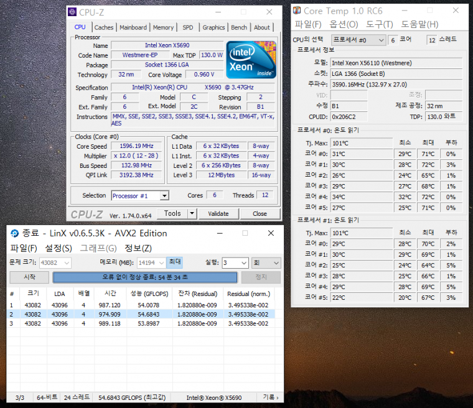The height and width of the screenshot is (408, 473).
Task: Select LinX result row with 989.118 time
Action: coord(141,323)
